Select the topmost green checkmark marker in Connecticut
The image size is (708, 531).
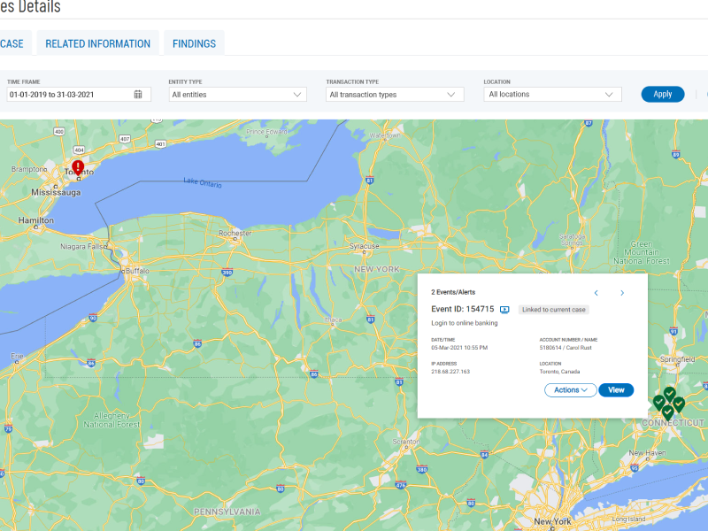tap(670, 394)
